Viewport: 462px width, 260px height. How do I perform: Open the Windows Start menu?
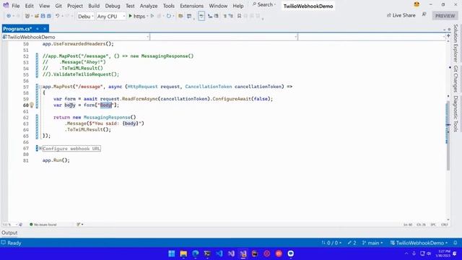[x=172, y=253]
